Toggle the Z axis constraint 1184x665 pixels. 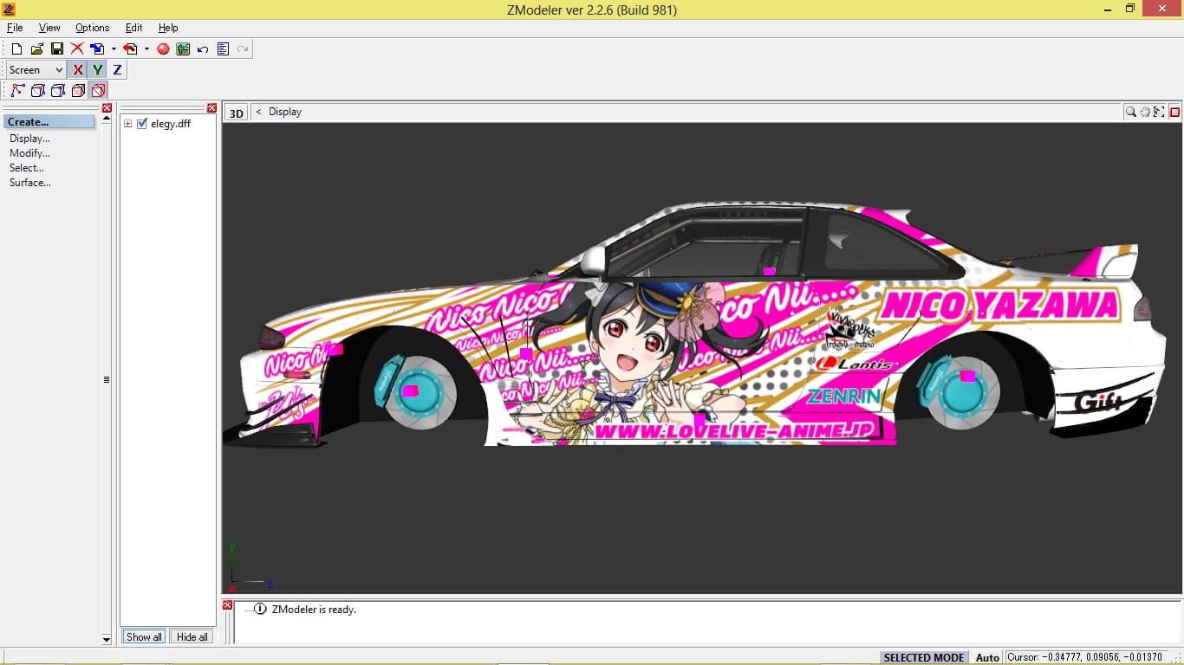[117, 70]
